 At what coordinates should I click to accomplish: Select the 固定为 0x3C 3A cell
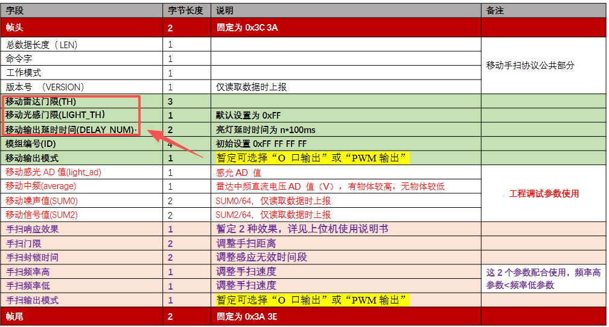(x=346, y=28)
